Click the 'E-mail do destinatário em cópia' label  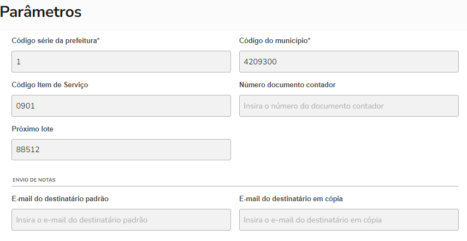point(291,198)
